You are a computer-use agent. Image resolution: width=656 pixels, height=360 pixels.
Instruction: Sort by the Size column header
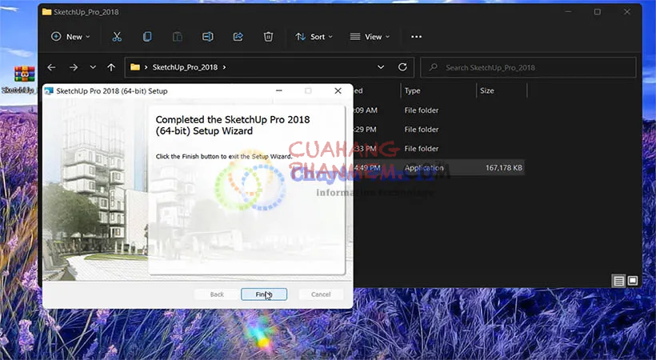(x=502, y=91)
